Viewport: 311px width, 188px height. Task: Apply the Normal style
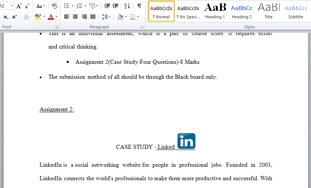pyautogui.click(x=161, y=11)
